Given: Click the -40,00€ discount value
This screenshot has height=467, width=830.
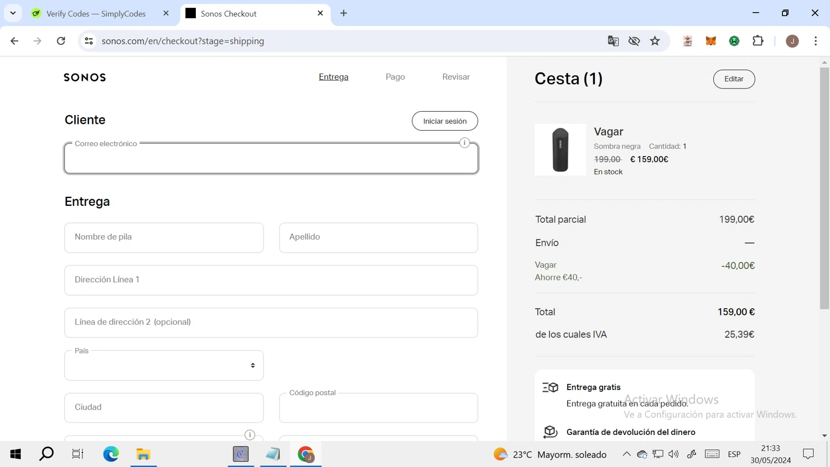Looking at the screenshot, I should click(738, 266).
